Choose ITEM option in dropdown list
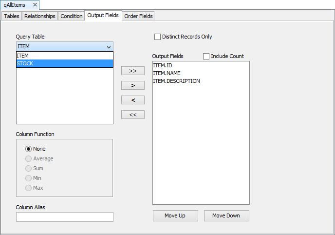The height and width of the screenshot is (235, 335). pos(64,56)
